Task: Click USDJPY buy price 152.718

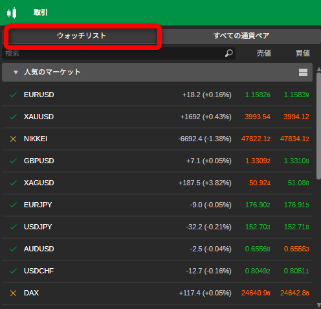Action: coord(296,227)
